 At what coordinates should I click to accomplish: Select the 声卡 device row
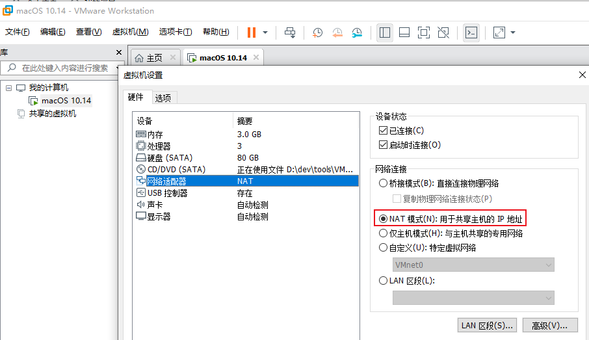(x=246, y=205)
